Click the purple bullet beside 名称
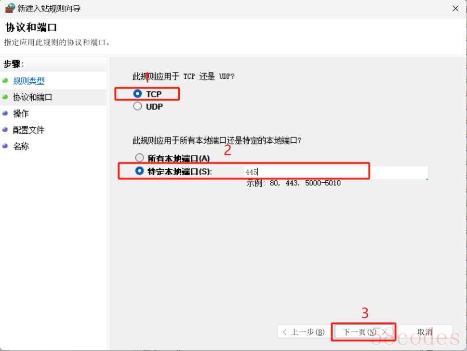The width and height of the screenshot is (467, 351). (x=5, y=146)
